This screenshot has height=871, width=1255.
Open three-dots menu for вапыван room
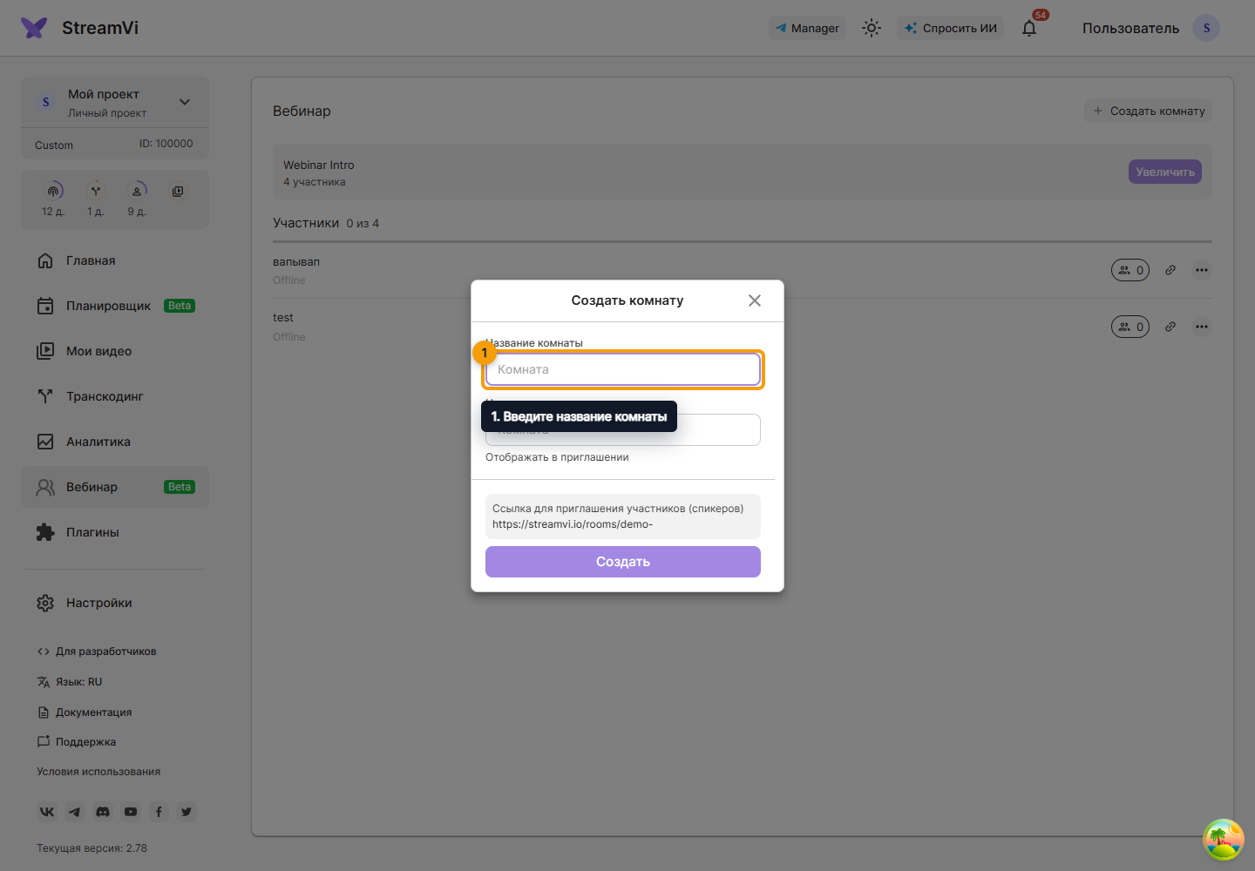point(1202,270)
